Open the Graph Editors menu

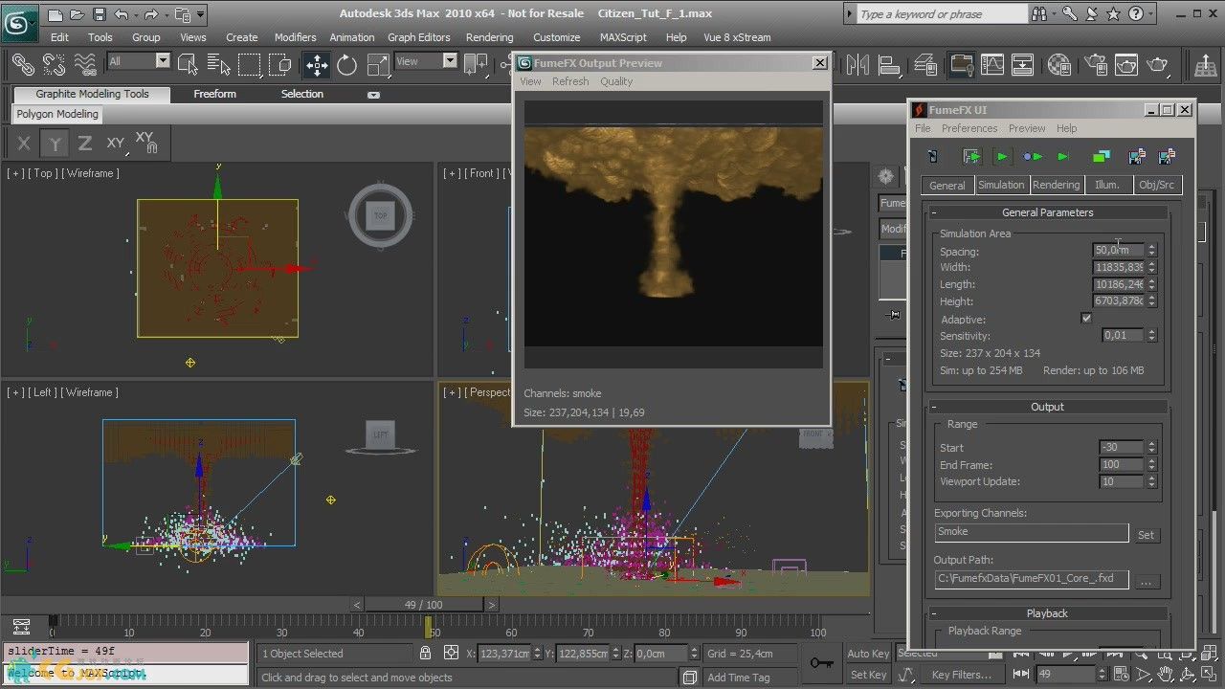418,37
